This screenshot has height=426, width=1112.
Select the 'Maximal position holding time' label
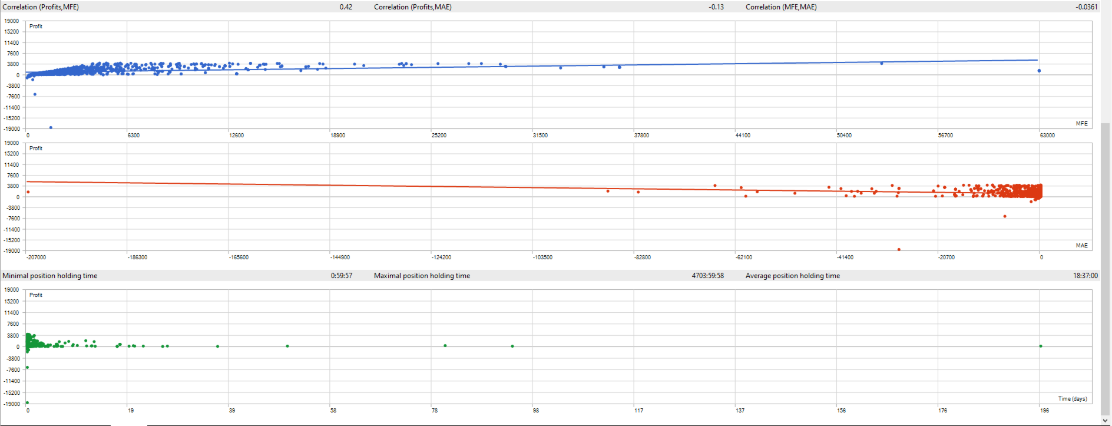(422, 276)
